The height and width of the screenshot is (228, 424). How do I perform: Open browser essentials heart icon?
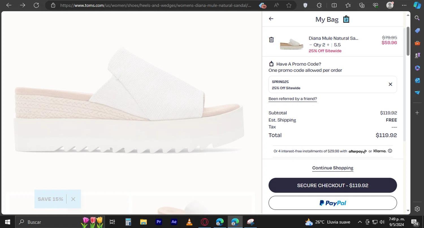(x=376, y=5)
